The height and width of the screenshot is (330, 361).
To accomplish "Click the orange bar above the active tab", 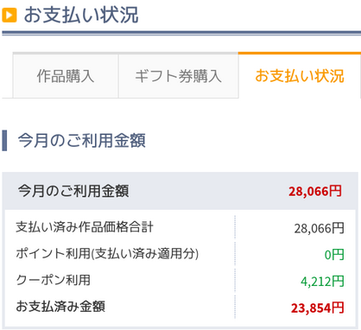I will 300,54.
